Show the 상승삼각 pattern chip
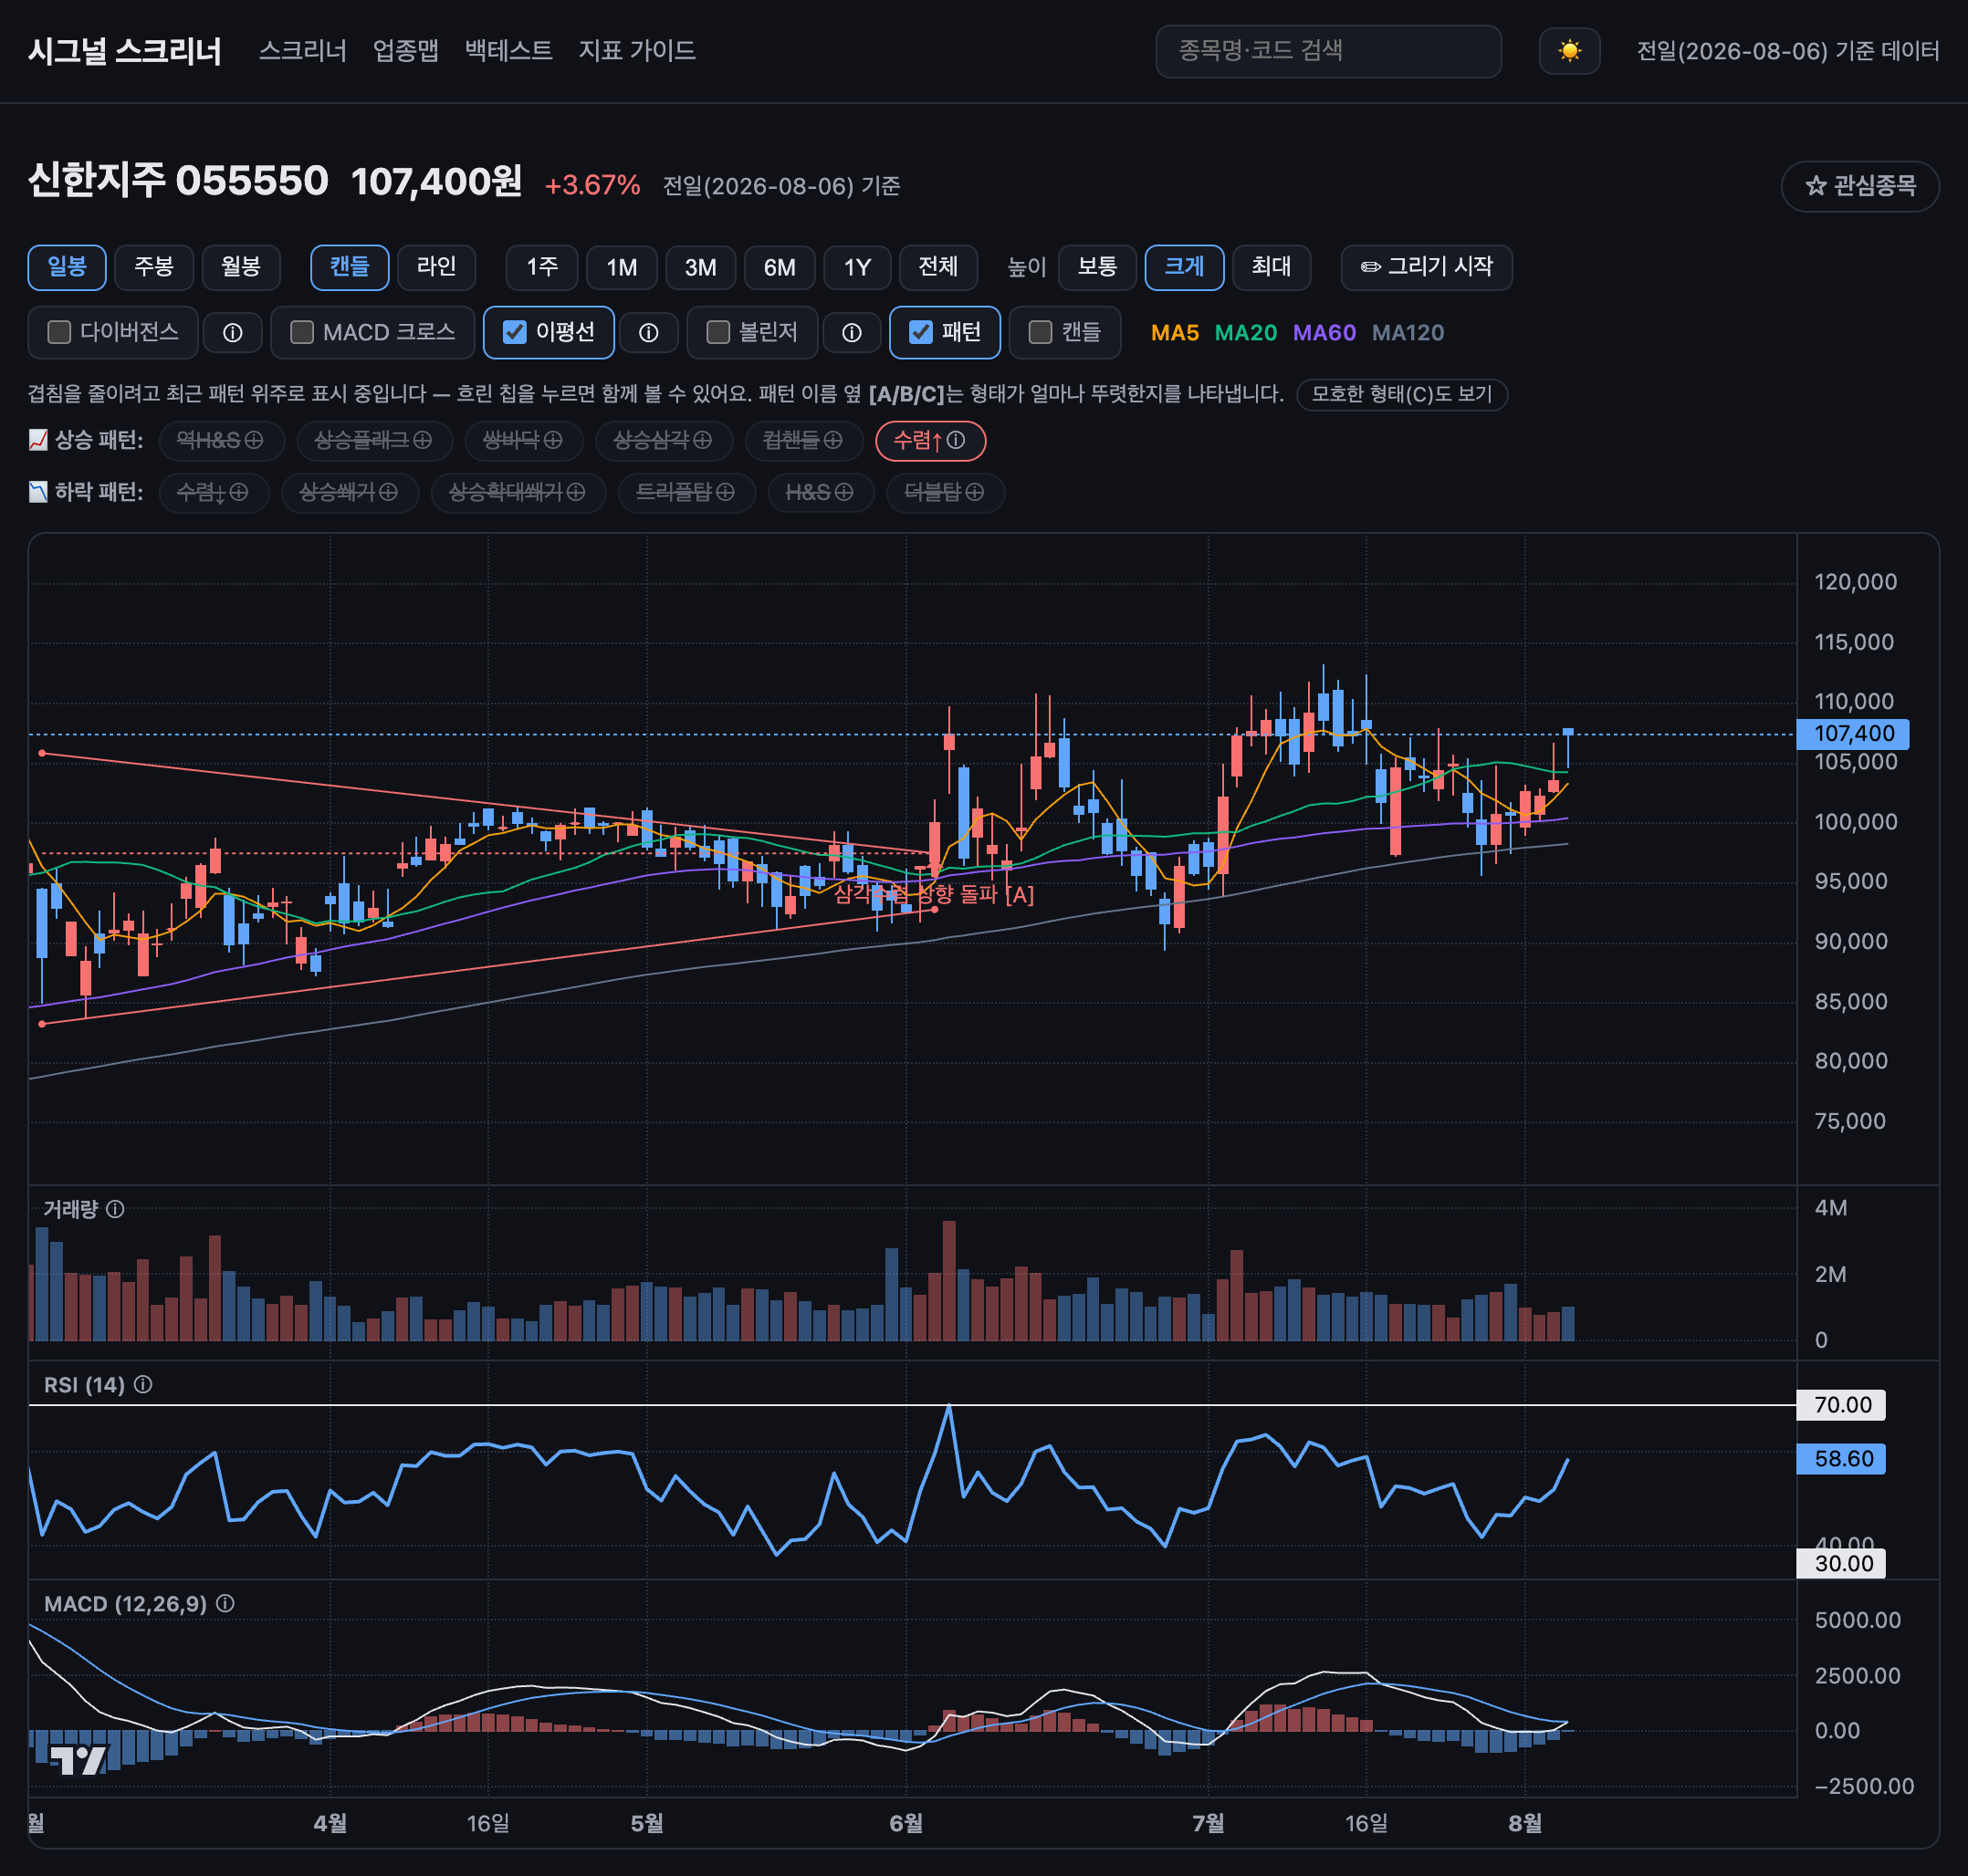Viewport: 1968px width, 1876px height. pos(663,441)
